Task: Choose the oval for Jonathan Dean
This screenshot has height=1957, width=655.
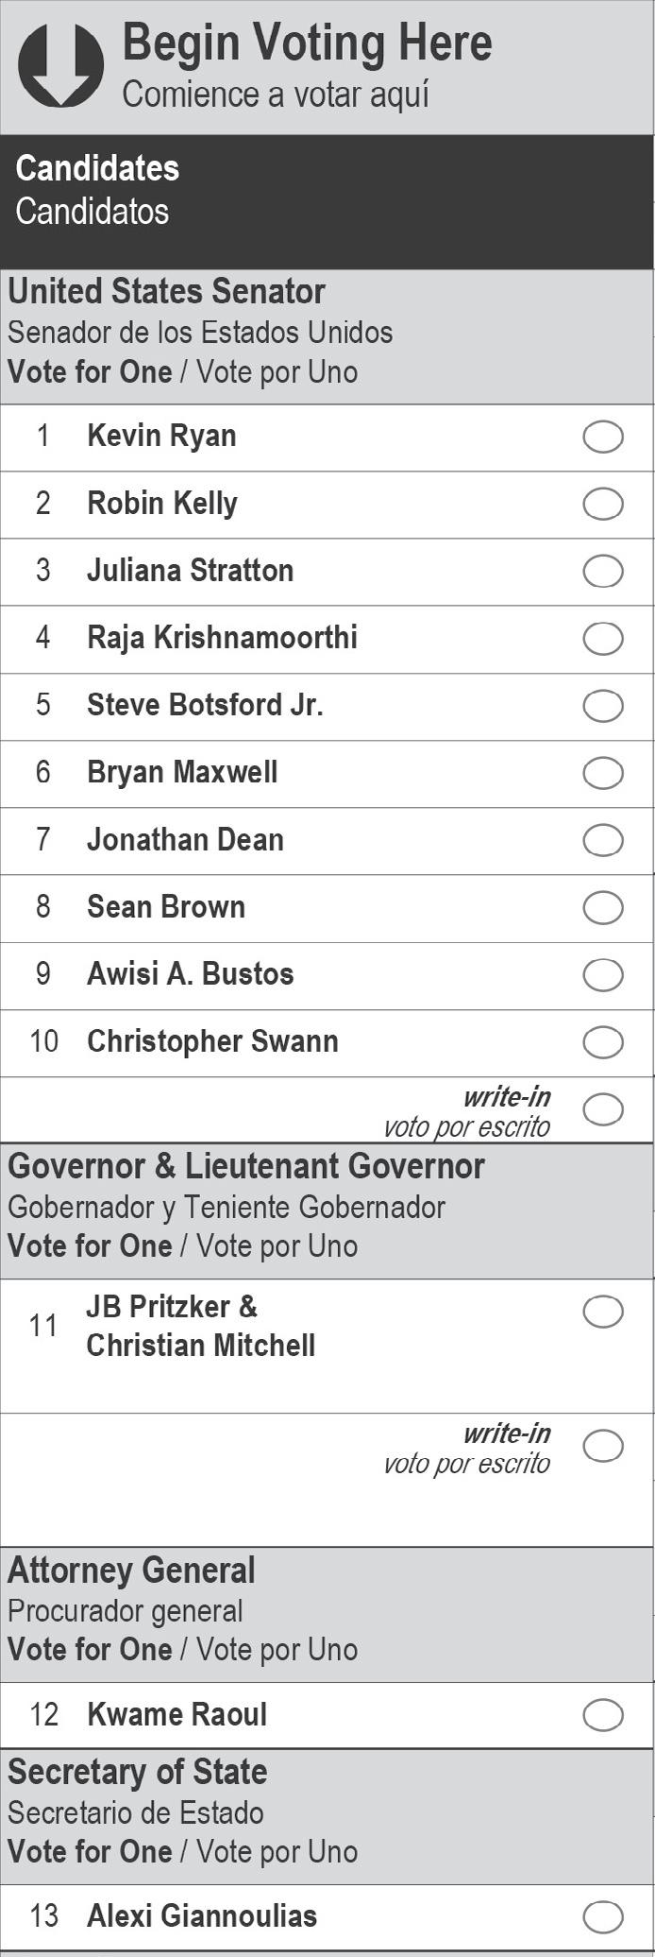Action: click(602, 840)
